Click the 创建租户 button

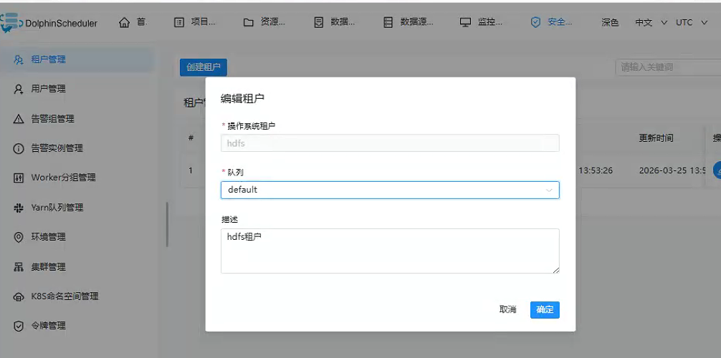(x=204, y=67)
